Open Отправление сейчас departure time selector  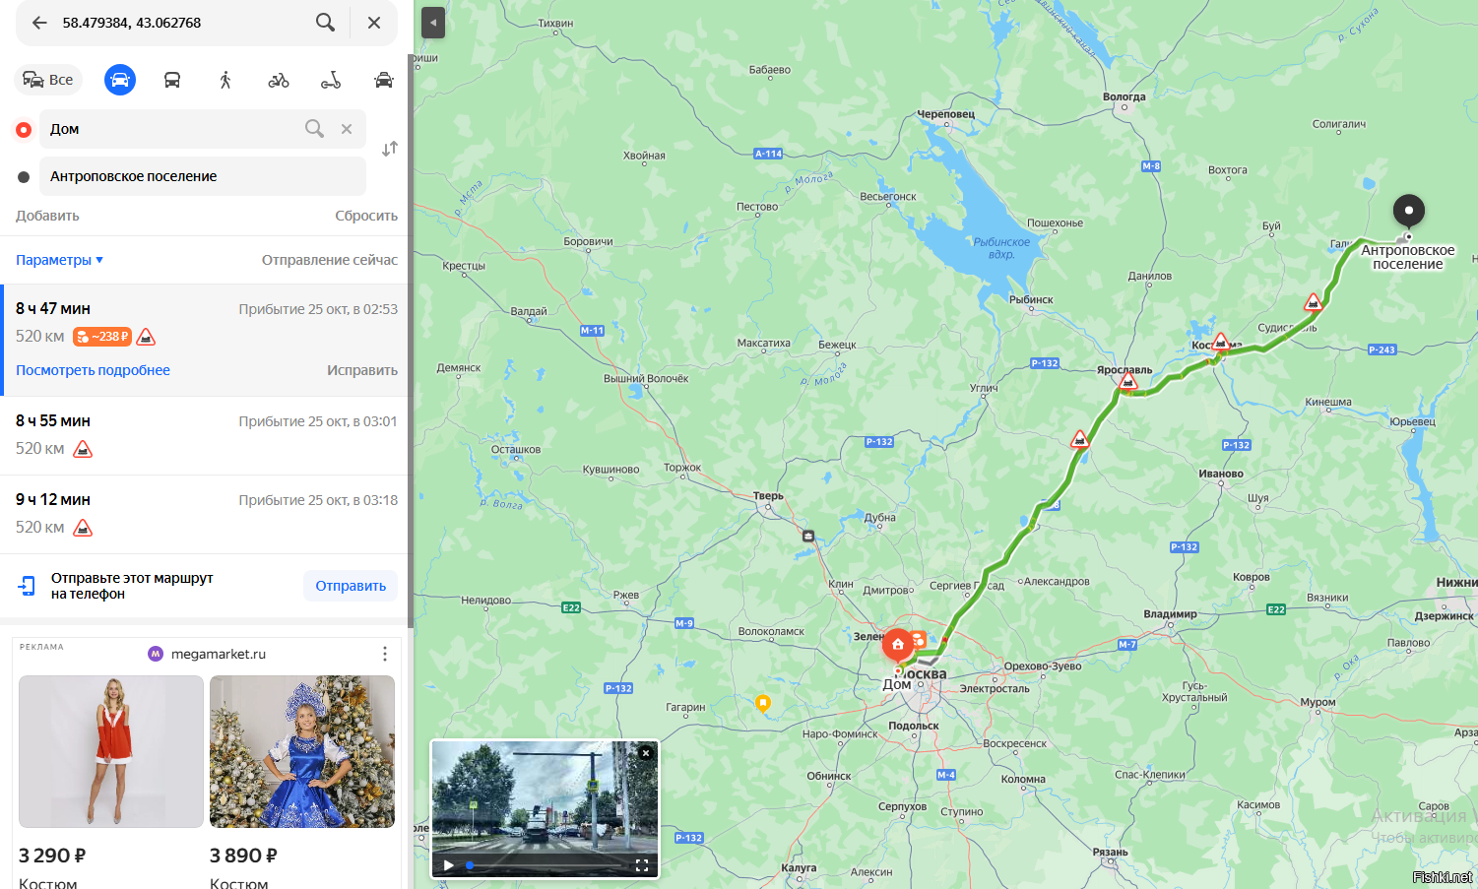[330, 260]
